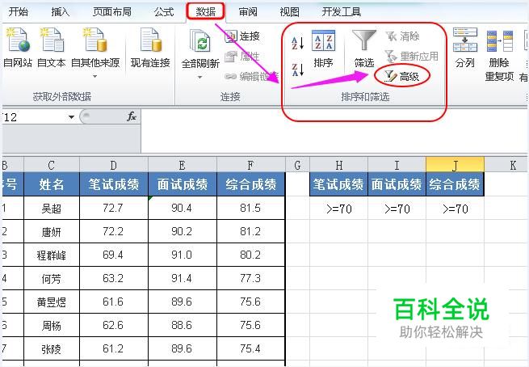The height and width of the screenshot is (367, 529).
Task: Select the cell containing 何芳
Action: 52,278
